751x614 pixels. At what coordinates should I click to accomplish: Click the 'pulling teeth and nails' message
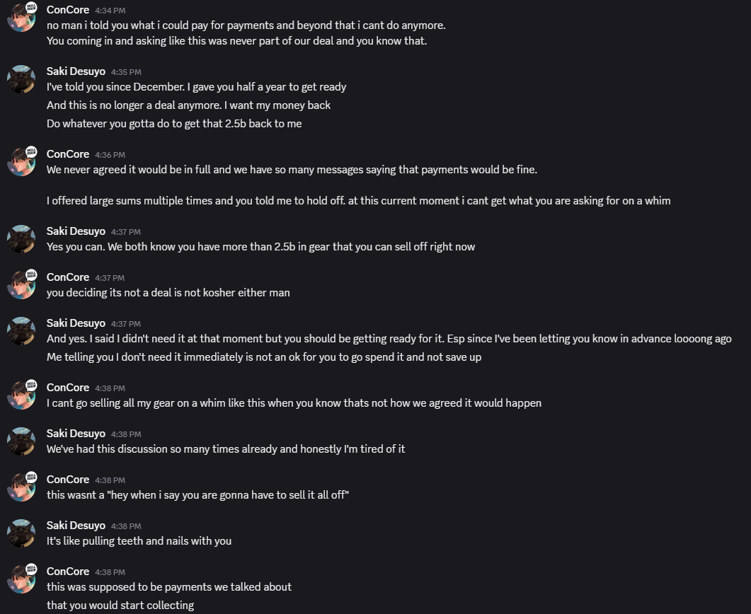click(x=139, y=540)
